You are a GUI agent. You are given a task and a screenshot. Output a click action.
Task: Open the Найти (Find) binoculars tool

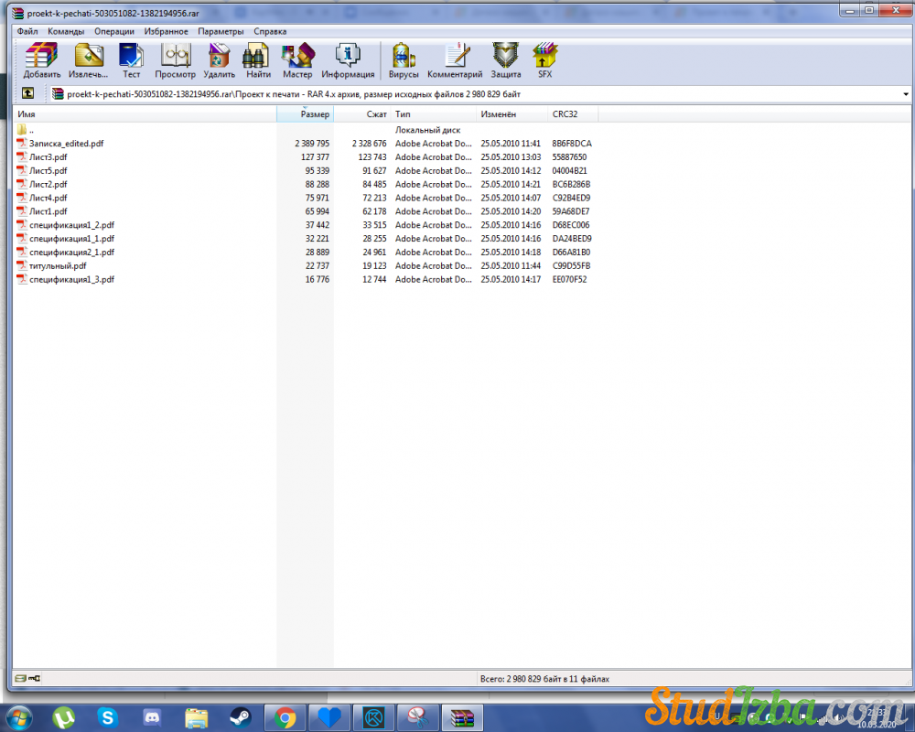[x=258, y=60]
